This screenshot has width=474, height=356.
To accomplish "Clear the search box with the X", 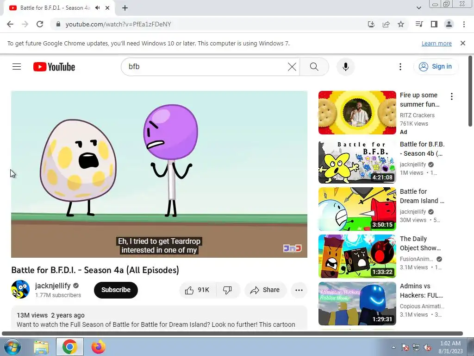I will point(292,67).
